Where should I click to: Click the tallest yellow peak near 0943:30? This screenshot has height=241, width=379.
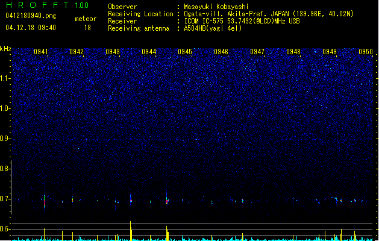tap(131, 231)
